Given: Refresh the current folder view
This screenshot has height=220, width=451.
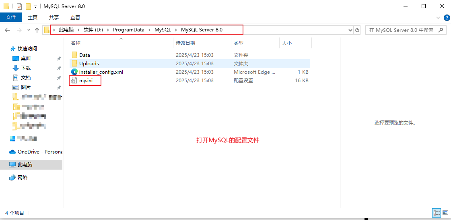Looking at the screenshot, I should 357,30.
